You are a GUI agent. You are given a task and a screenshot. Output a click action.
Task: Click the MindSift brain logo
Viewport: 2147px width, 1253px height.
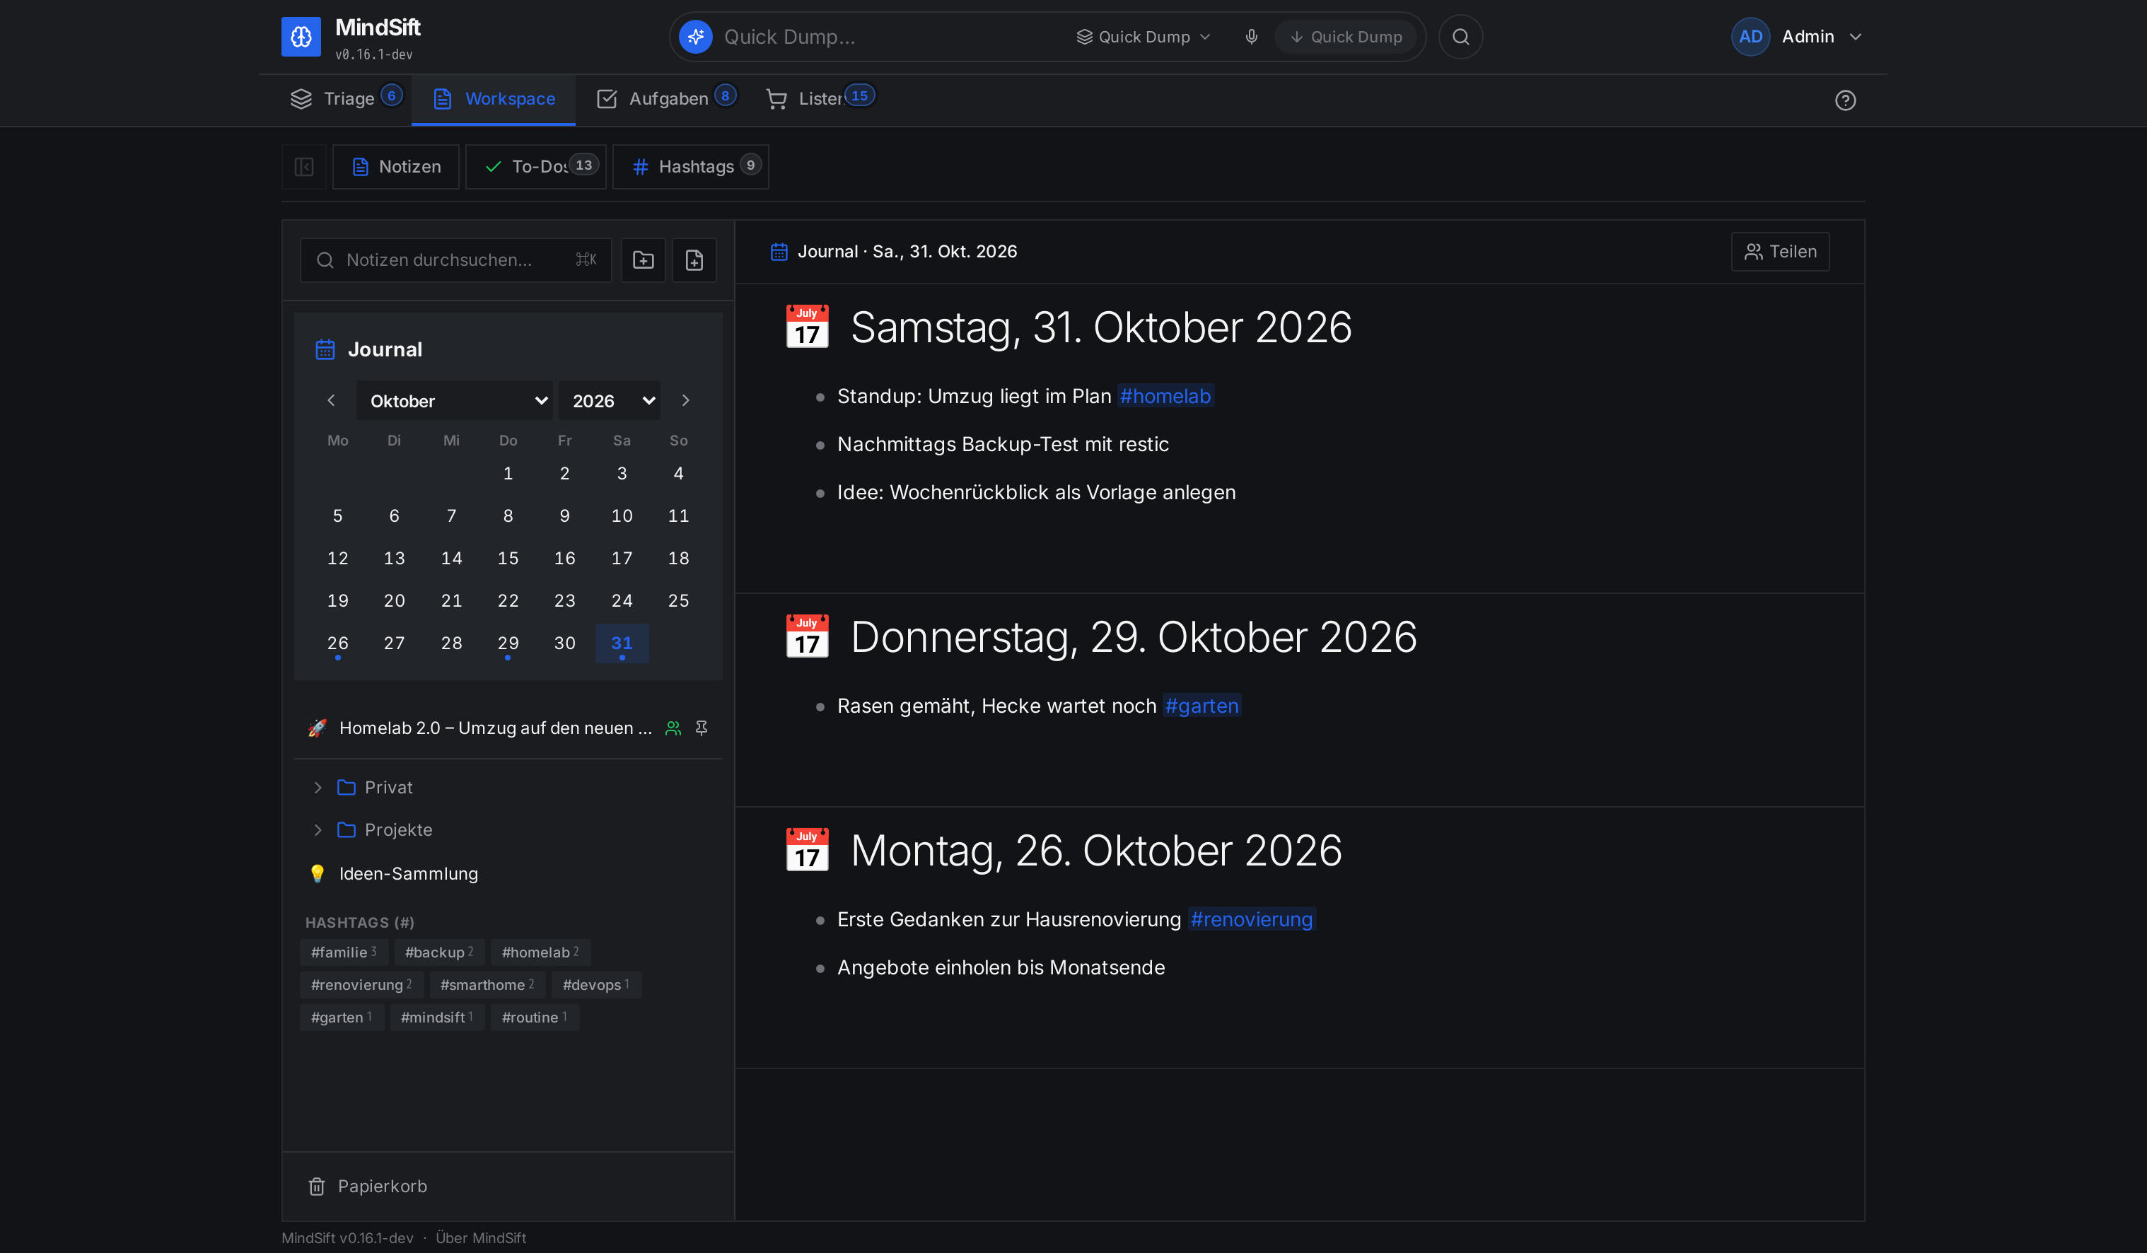301,37
